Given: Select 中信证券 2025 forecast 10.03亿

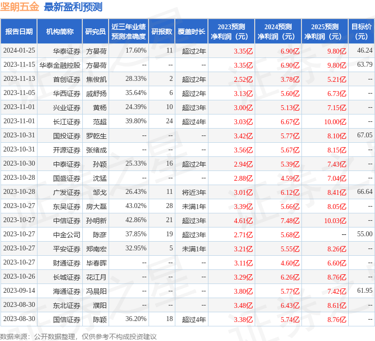Looking at the screenshot, I should point(335,221).
